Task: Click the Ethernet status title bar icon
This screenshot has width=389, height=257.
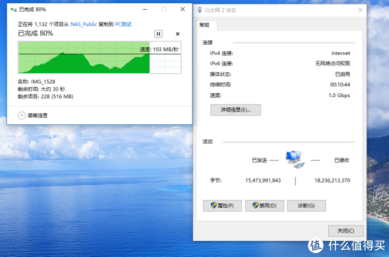Action: tap(200, 10)
